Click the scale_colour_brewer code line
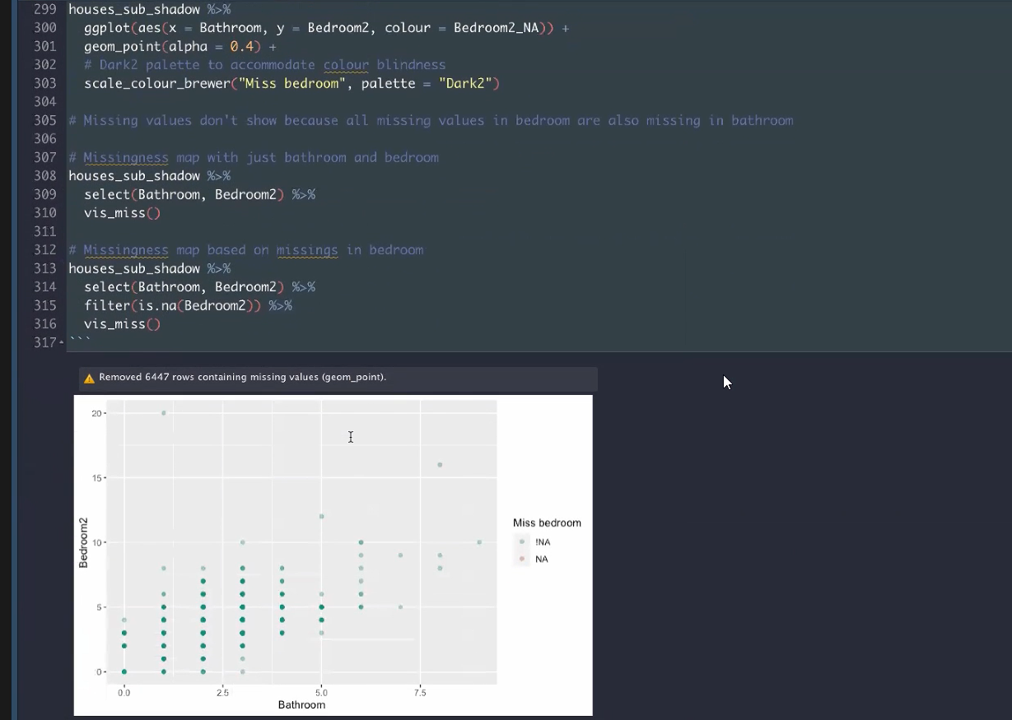 coord(291,83)
